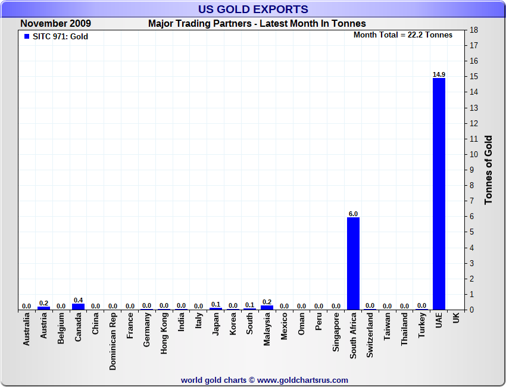
Task: Click the 6.0 value label above South Africa
Action: click(353, 214)
